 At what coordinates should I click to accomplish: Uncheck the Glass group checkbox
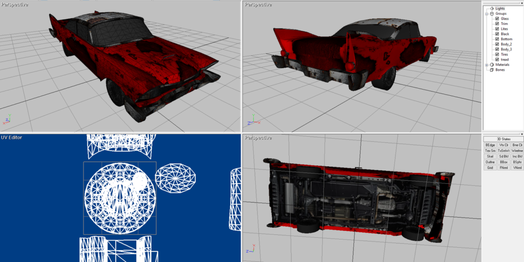497,19
